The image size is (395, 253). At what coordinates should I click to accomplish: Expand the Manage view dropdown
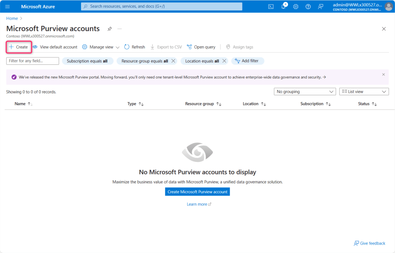coord(101,47)
